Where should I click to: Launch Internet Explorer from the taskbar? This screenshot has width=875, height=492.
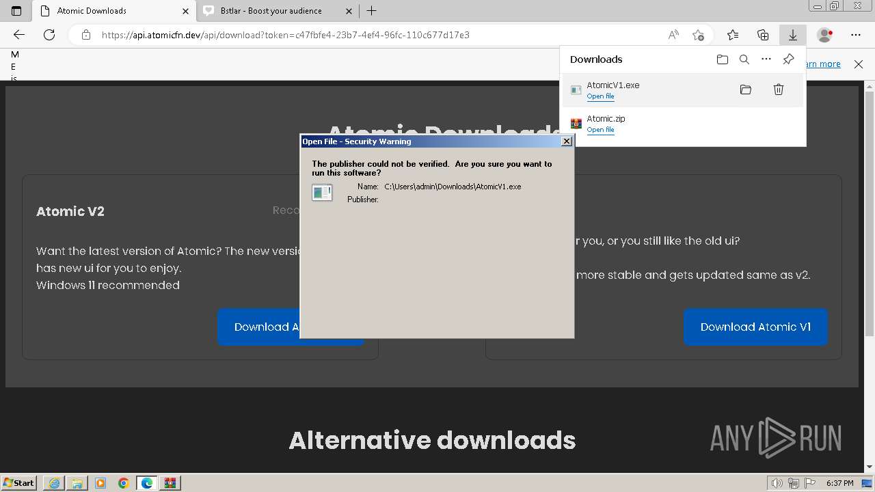pos(54,483)
